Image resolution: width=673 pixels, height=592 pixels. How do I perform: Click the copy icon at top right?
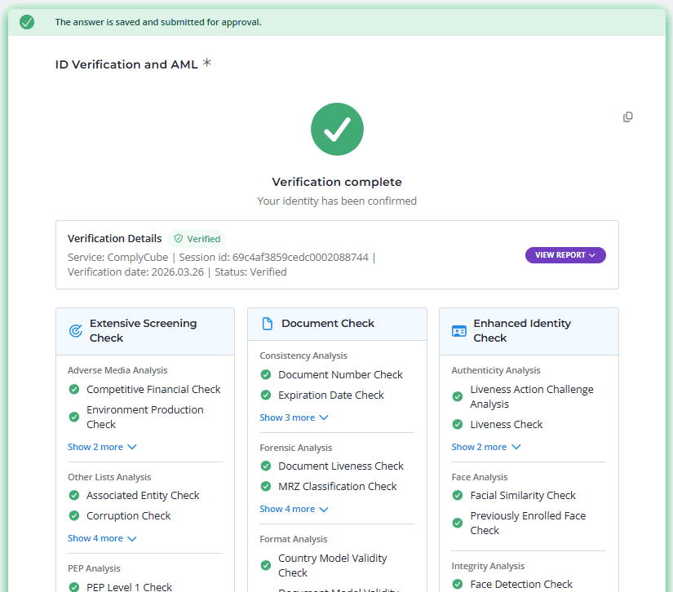tap(627, 117)
